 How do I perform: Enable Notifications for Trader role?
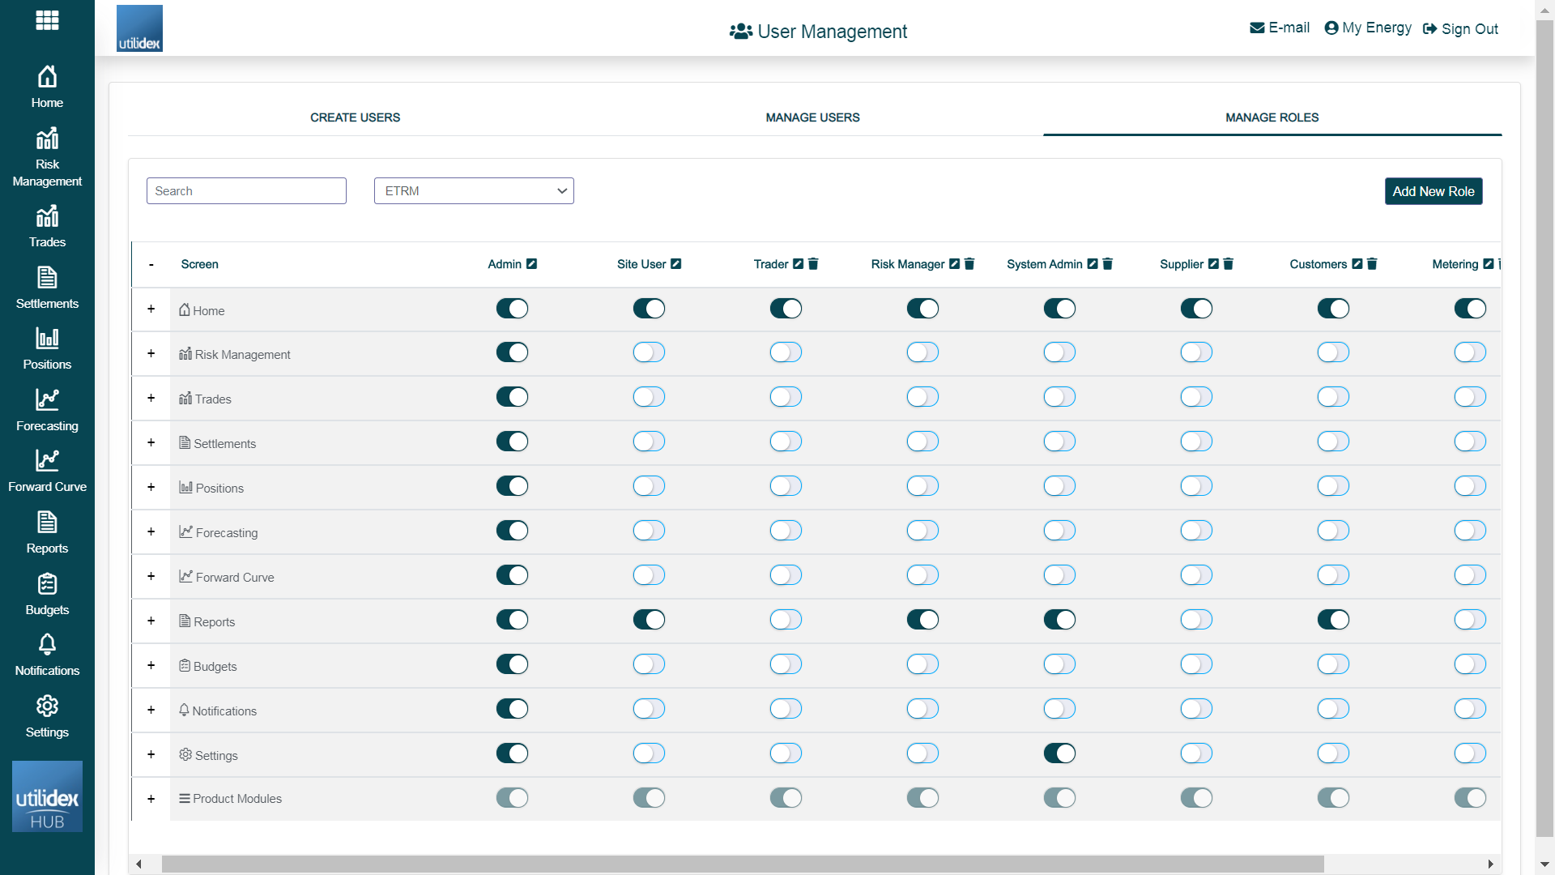[x=786, y=709]
